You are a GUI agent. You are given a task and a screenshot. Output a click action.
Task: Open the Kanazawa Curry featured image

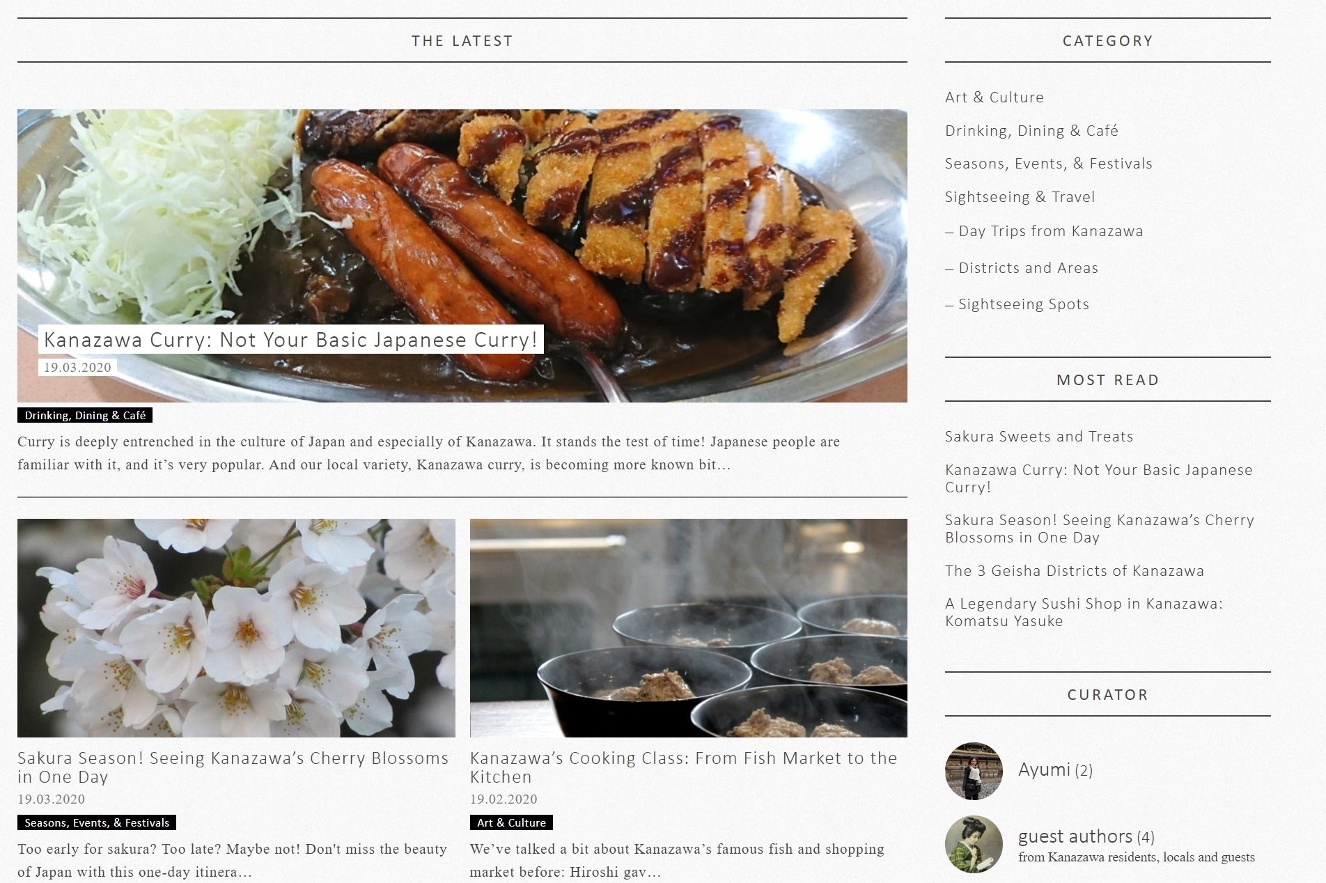tap(462, 256)
